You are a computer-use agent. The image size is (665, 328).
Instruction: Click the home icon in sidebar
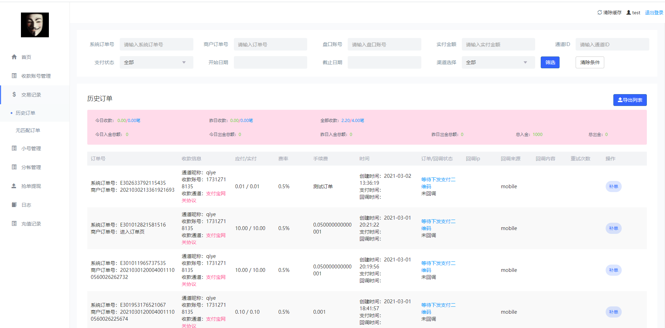click(14, 57)
